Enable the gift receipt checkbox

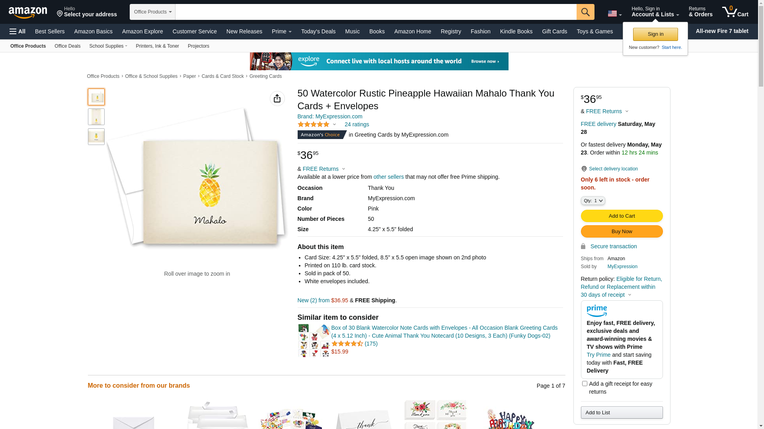point(585,384)
